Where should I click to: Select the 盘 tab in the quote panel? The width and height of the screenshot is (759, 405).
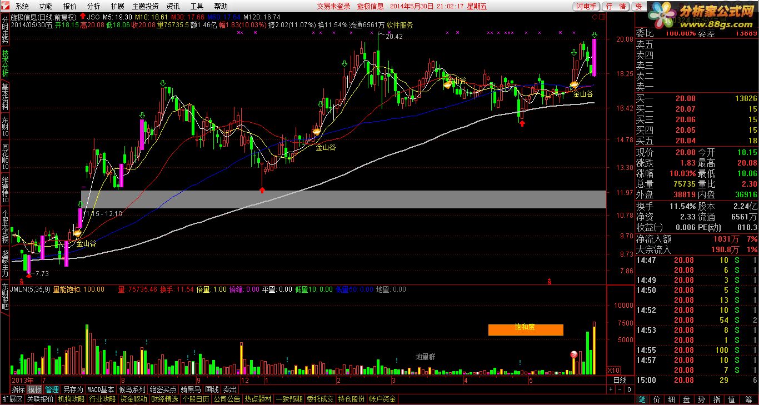(687, 399)
